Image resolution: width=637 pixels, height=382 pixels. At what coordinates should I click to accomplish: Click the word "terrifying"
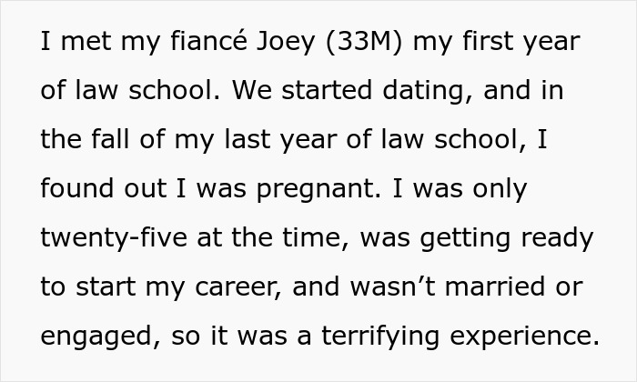(x=373, y=336)
